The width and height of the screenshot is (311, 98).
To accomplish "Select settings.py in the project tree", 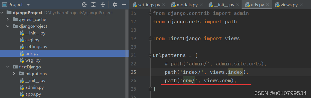I will (x=36, y=47).
